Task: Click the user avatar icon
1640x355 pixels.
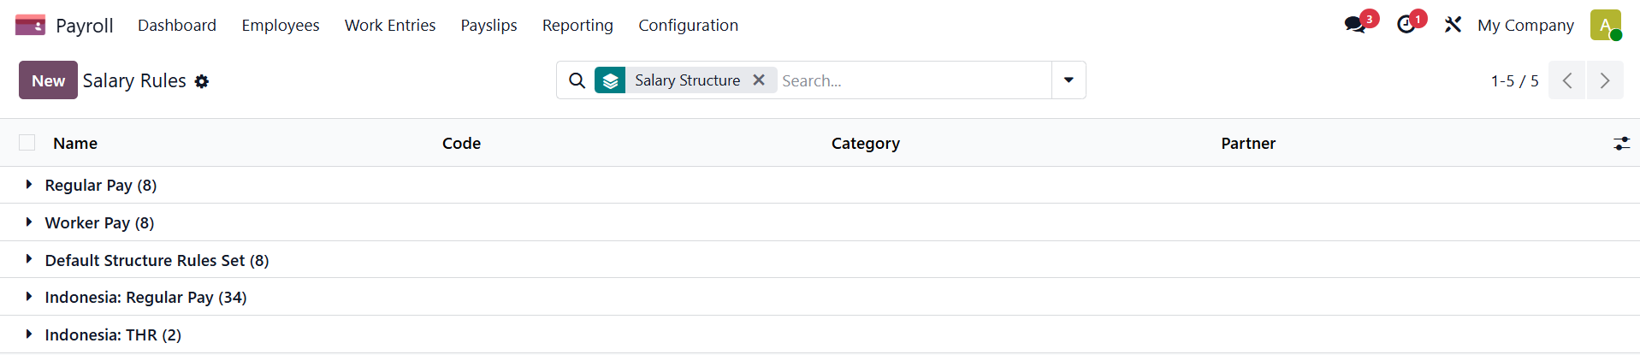Action: 1606,25
